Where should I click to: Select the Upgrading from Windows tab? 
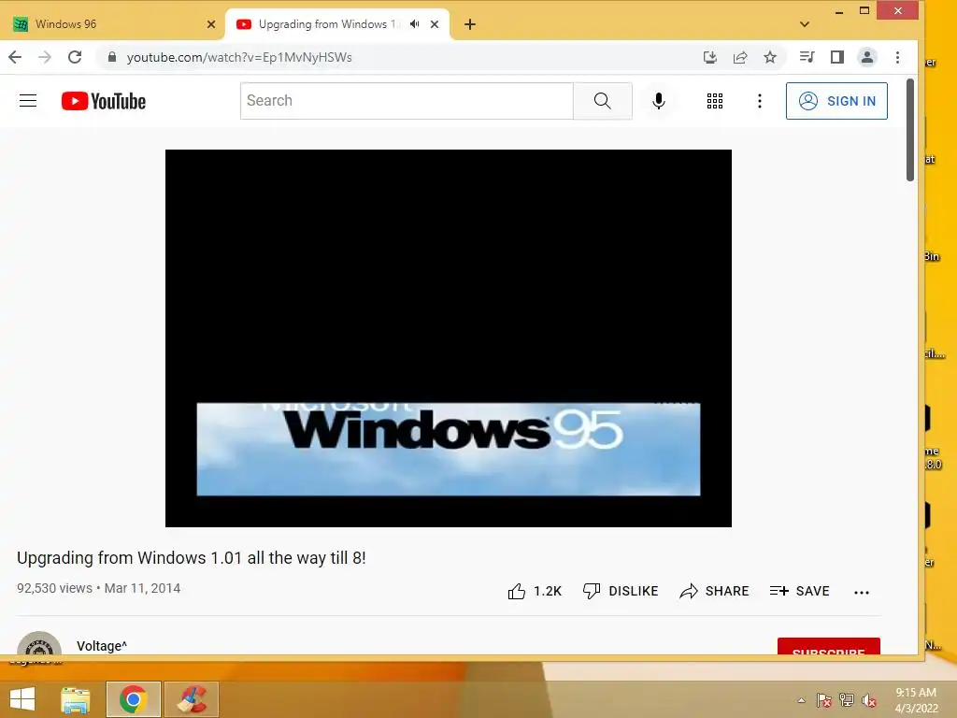point(326,23)
